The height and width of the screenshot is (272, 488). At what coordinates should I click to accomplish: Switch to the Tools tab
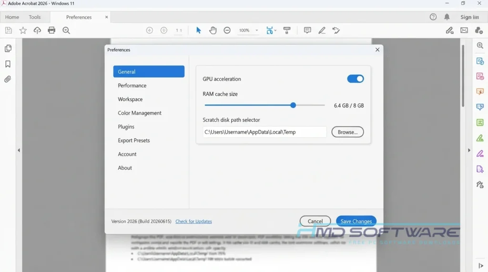tap(34, 17)
